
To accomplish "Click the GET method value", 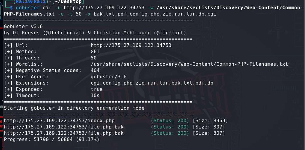I will (95, 52).
